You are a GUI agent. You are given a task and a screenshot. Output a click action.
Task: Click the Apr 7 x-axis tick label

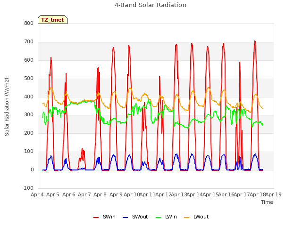[x=84, y=194]
